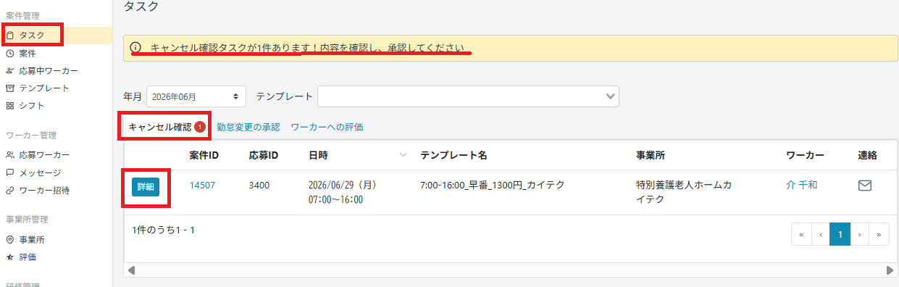Image resolution: width=899 pixels, height=287 pixels.
Task: Click the 日時 column header
Action: click(318, 155)
